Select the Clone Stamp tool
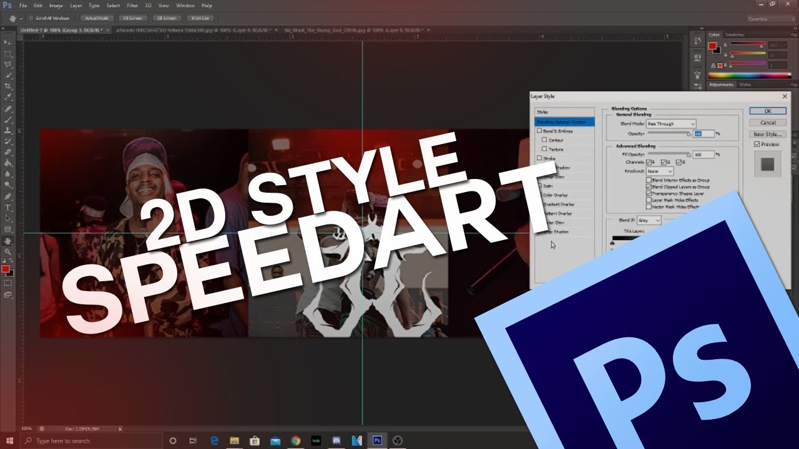Screen dimensions: 799x449 7,130
